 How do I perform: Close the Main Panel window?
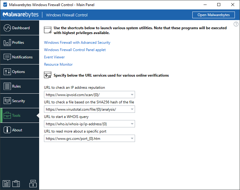233,5
